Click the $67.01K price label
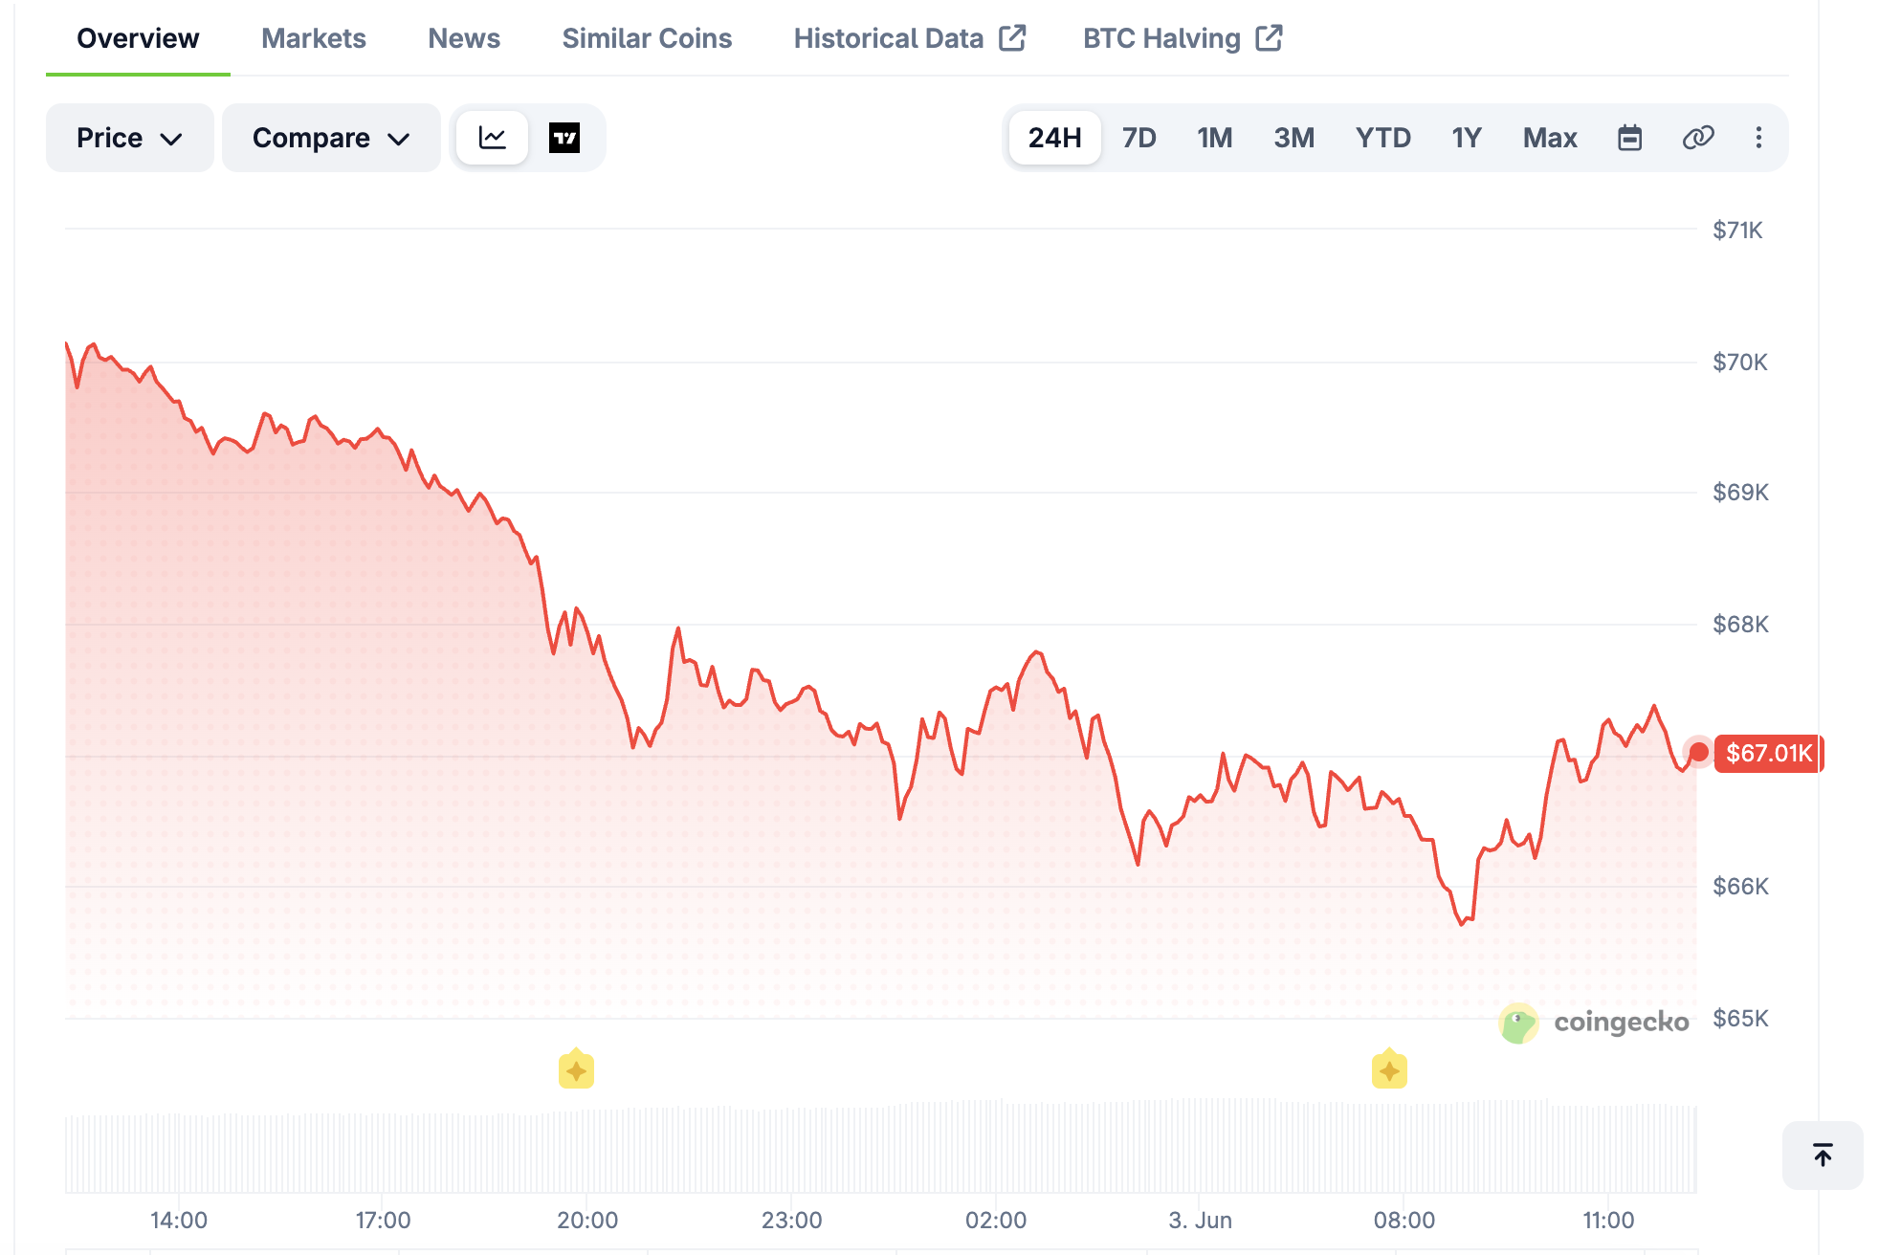This screenshot has height=1255, width=1879. coord(1769,754)
